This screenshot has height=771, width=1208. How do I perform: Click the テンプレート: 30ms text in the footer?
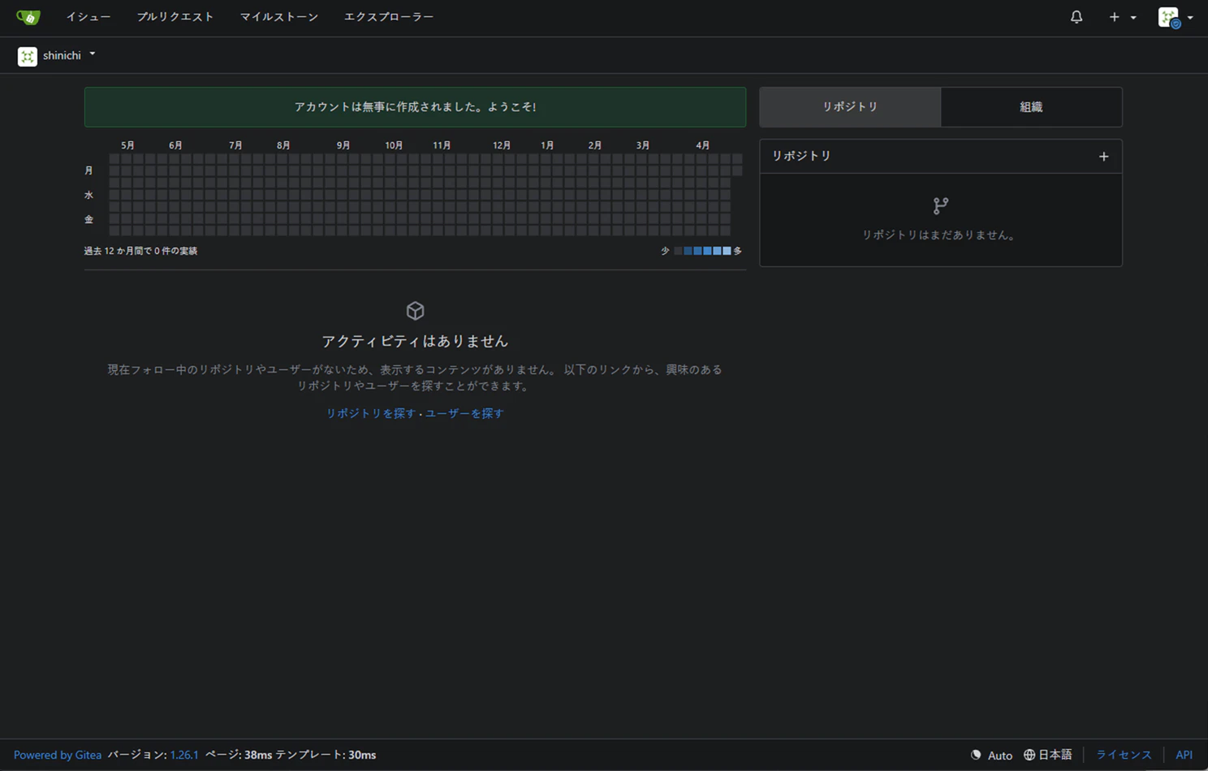326,755
